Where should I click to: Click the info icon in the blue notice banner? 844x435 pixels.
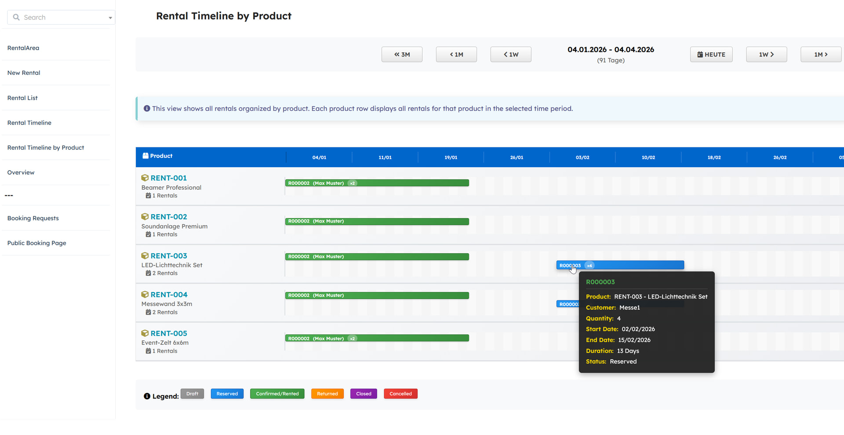147,109
